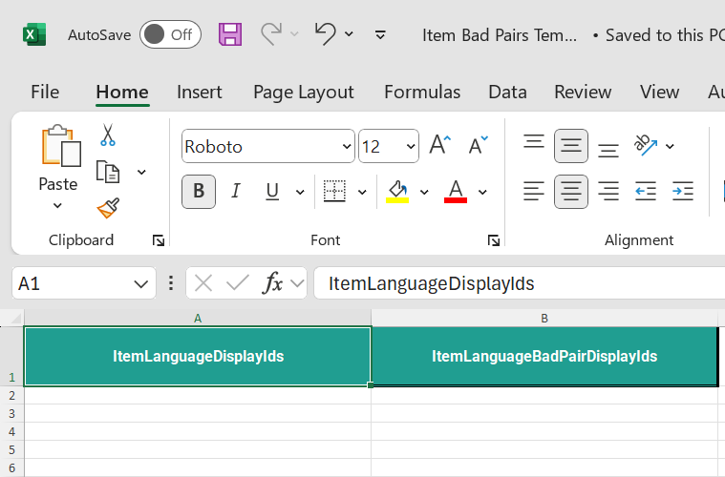Apply the yellow fill color swatch
This screenshot has height=477, width=725.
pyautogui.click(x=396, y=192)
